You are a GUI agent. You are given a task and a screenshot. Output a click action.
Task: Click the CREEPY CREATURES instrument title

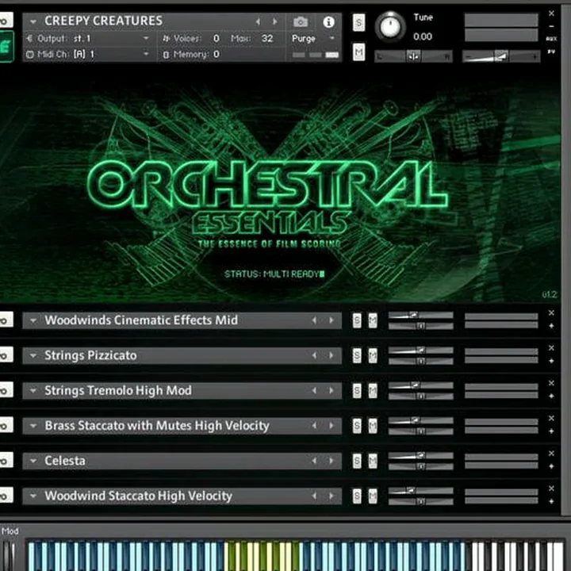(x=103, y=21)
